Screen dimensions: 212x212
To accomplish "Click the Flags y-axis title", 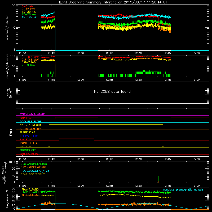I will coord(11,132).
